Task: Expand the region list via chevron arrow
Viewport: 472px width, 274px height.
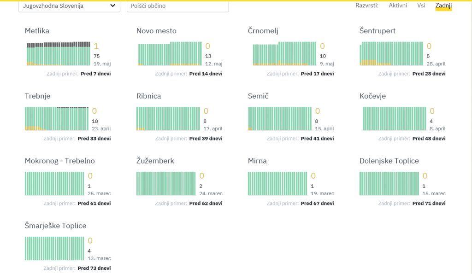Action: pyautogui.click(x=112, y=6)
